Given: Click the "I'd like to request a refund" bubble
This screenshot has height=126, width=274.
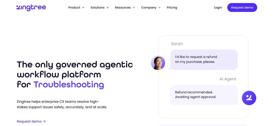Looking at the screenshot, I should point(204,60).
